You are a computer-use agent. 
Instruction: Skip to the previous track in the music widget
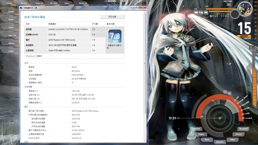click(196, 12)
